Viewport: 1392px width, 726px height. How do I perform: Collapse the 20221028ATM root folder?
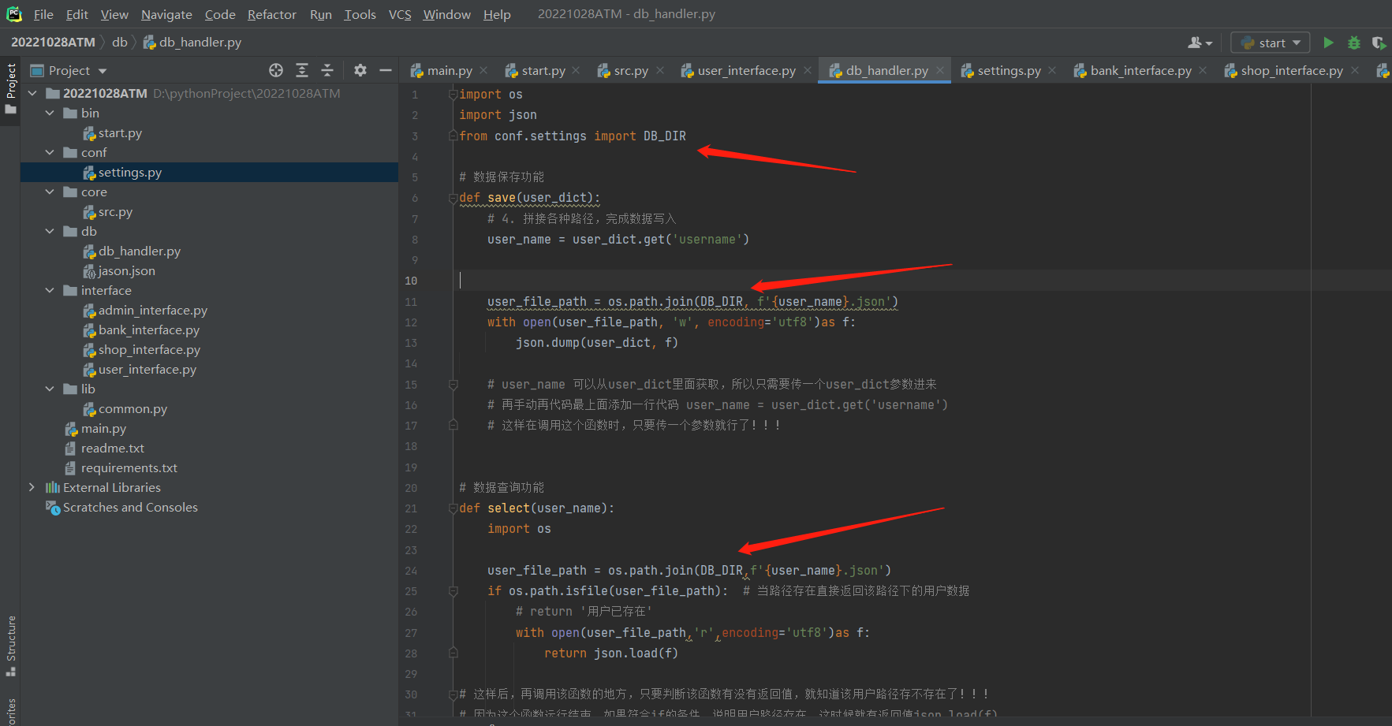(x=32, y=93)
